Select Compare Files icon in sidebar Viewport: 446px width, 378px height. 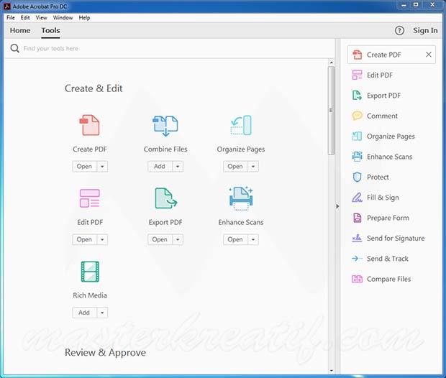[357, 279]
